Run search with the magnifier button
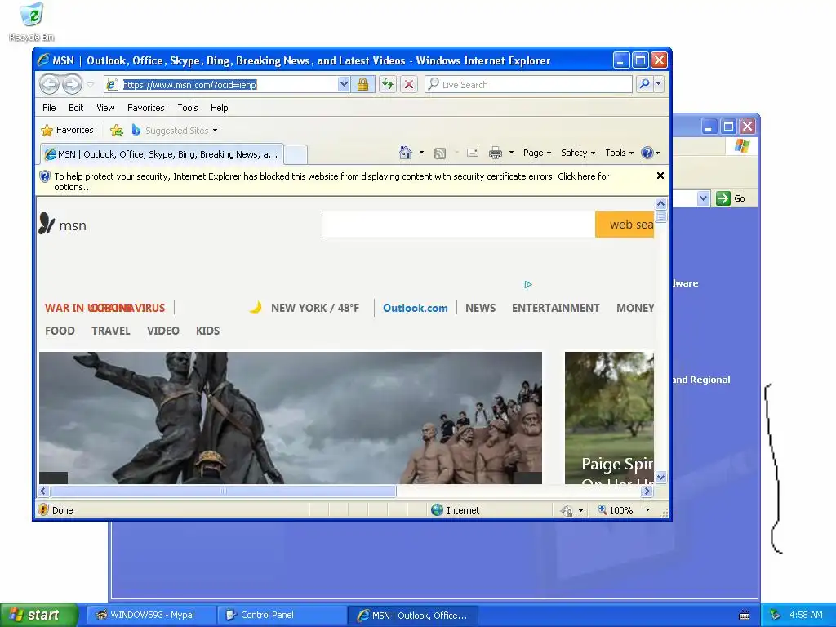 644,84
